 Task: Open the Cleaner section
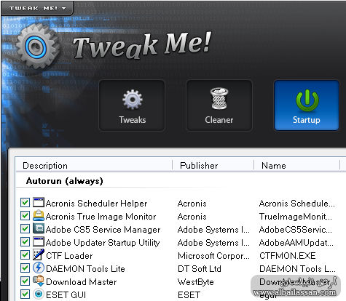[x=219, y=105]
